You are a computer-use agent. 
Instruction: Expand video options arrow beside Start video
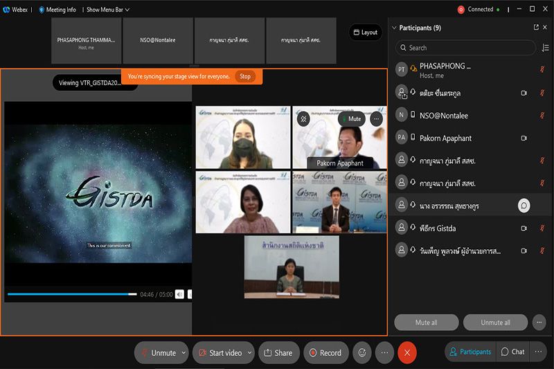(x=249, y=352)
